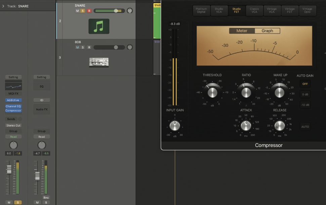This screenshot has height=205, width=326.
Task: Click the AUTO release button in the Compressor
Action: (x=305, y=126)
